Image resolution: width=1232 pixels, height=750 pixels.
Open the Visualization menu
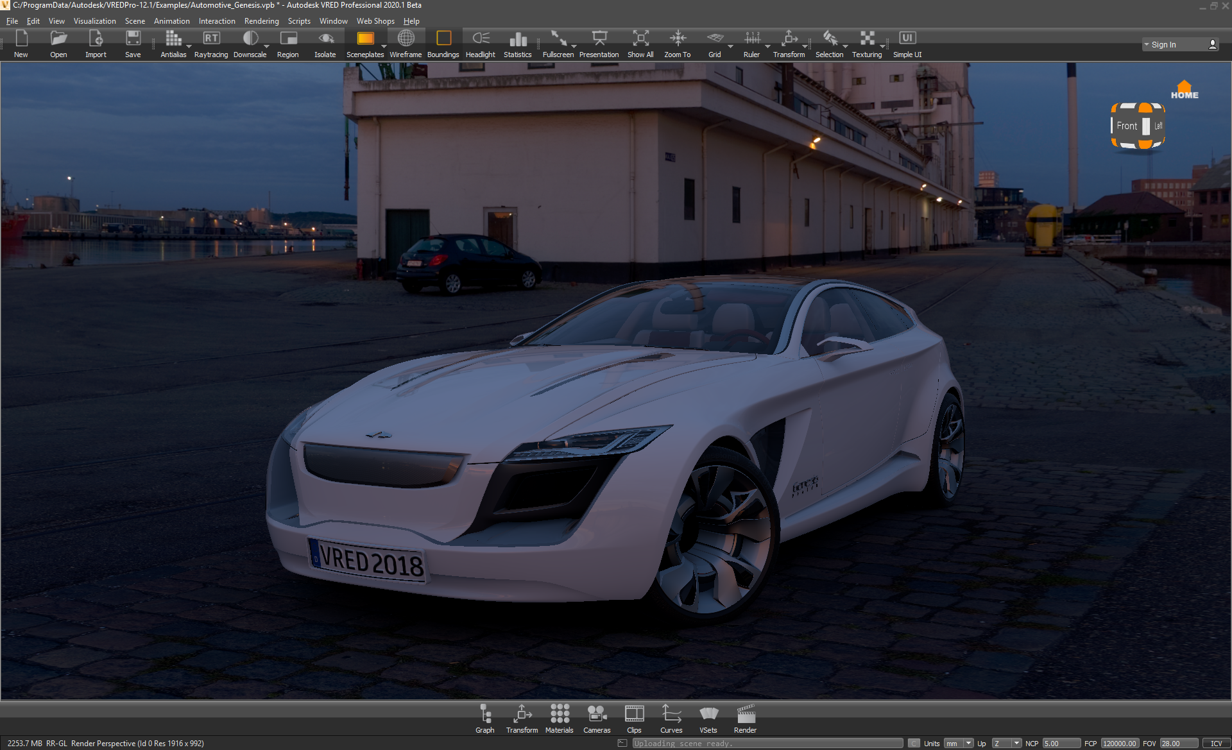95,21
